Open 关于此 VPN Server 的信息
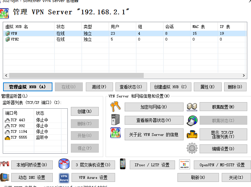251x187 pixels. (154, 135)
